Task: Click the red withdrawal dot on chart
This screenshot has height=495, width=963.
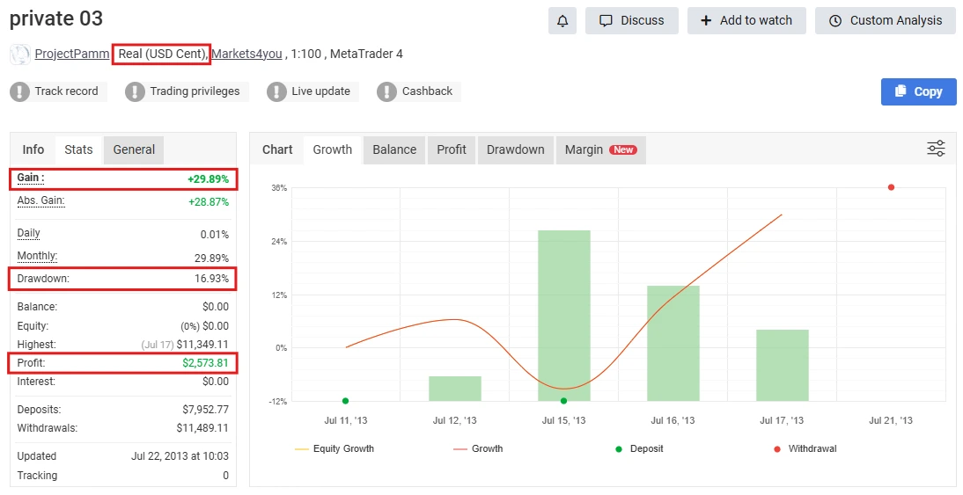Action: pos(891,187)
